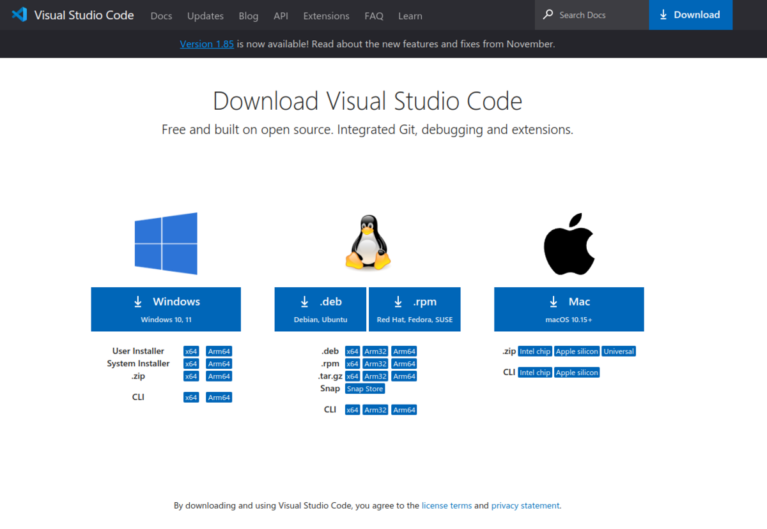Download the .deb Debian, Ubuntu package
Viewport: 767px width, 529px height.
320,309
